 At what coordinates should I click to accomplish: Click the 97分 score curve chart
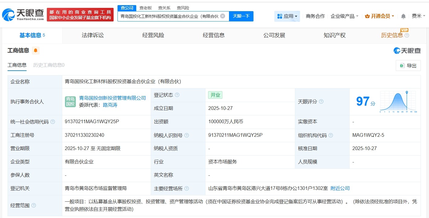(397, 102)
